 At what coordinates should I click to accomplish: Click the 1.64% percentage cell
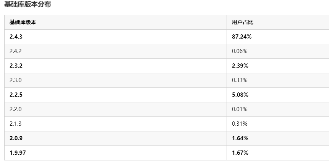pyautogui.click(x=240, y=138)
